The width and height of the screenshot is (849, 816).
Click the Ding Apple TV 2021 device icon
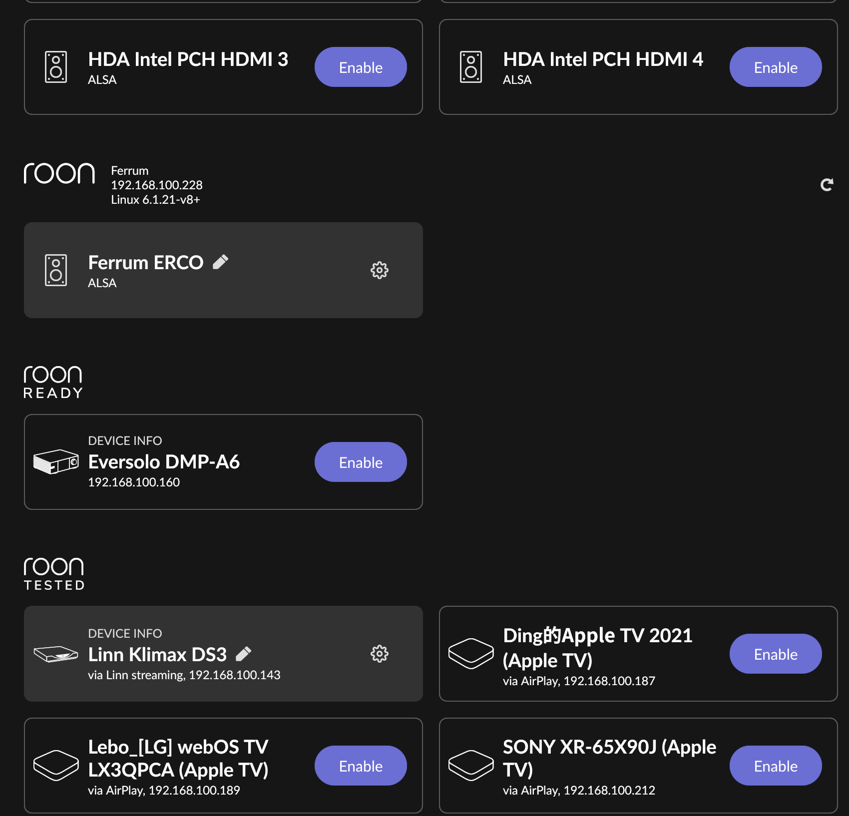471,653
